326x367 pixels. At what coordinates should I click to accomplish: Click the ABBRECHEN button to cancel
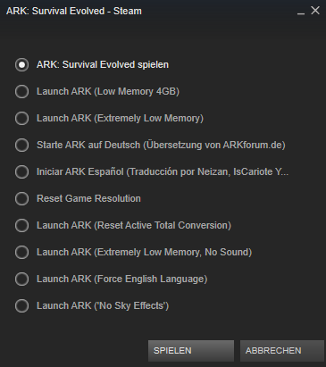click(x=282, y=351)
